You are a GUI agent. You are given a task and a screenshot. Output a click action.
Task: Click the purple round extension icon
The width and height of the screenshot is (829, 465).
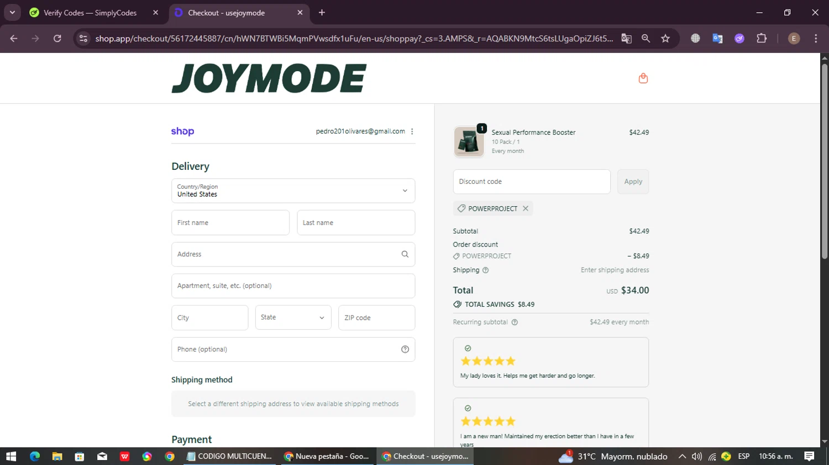(739, 39)
